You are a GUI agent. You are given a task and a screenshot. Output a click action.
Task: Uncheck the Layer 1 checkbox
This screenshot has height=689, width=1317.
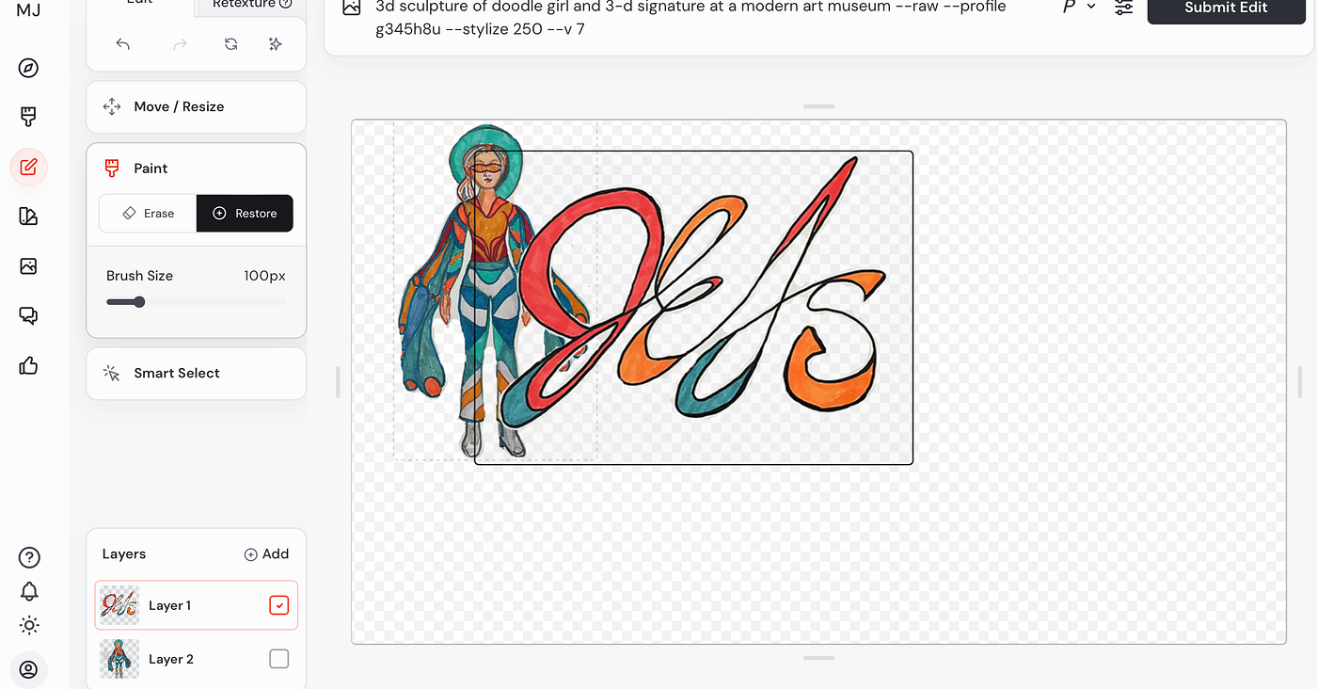[x=278, y=605]
